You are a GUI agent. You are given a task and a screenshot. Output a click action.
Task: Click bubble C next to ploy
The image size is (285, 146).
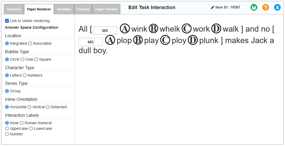pyautogui.click(x=165, y=40)
